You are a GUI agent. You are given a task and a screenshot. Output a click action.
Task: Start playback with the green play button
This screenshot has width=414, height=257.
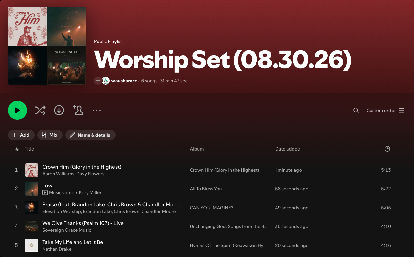17,110
